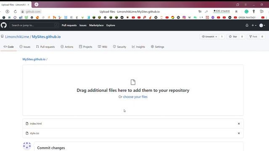
Task: Open the Security tab
Action: pyautogui.click(x=119, y=47)
